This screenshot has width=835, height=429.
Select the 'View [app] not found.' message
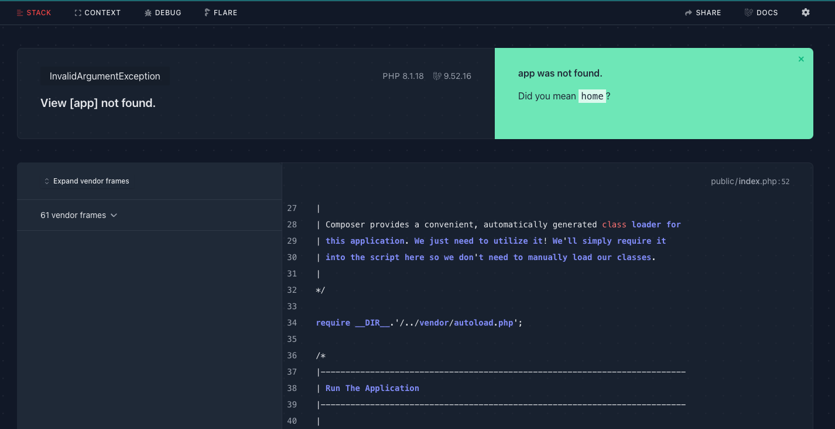(x=98, y=103)
